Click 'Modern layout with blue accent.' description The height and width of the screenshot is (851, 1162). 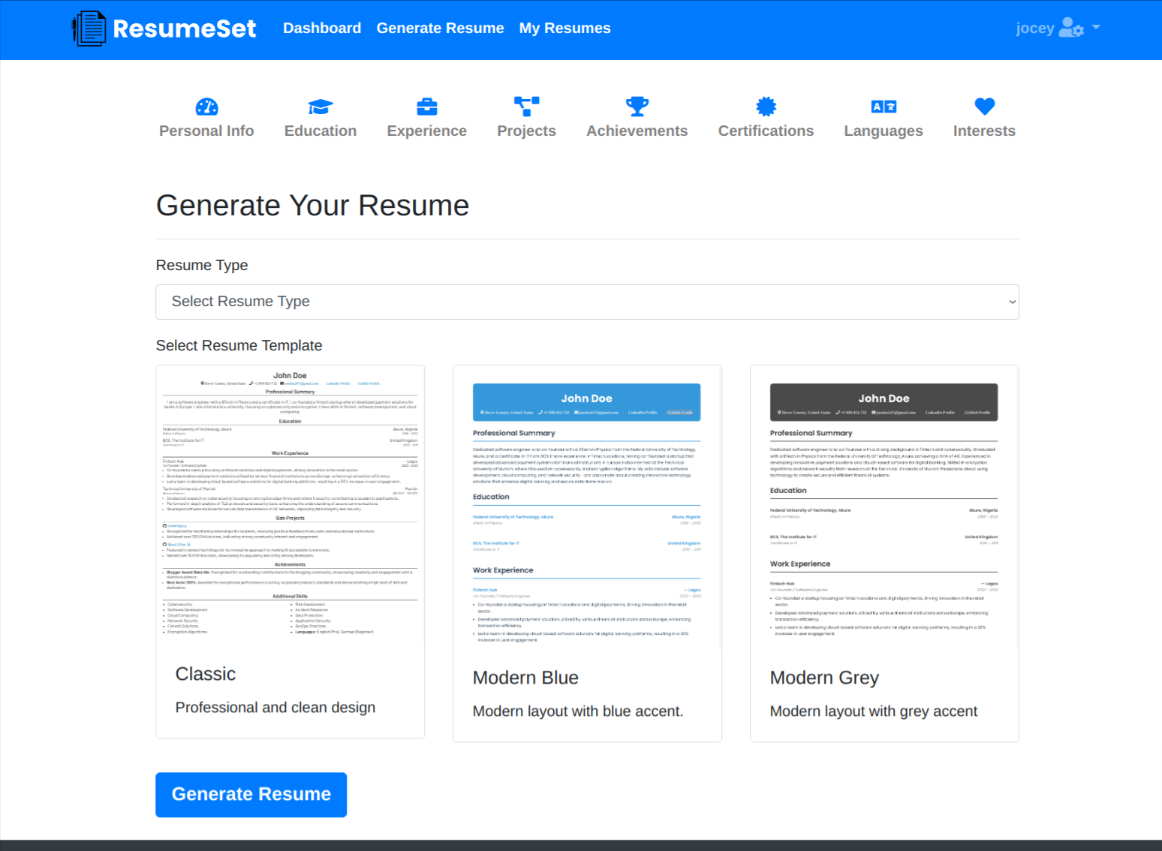578,711
